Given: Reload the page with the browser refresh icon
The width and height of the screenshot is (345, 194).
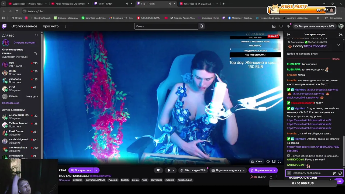Looking at the screenshot, I should tap(17, 11).
